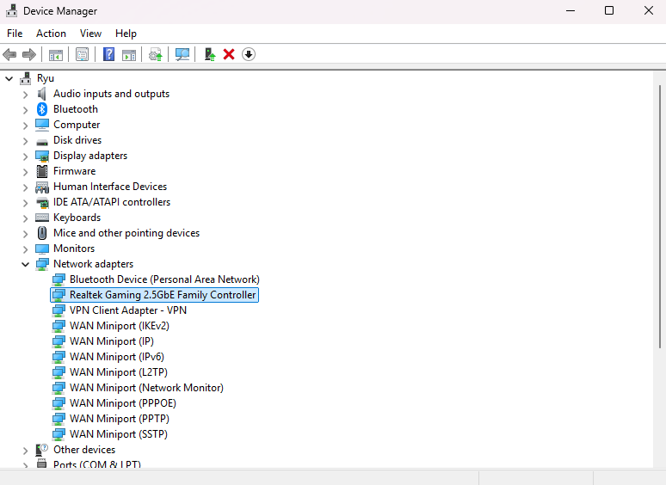This screenshot has height=485, width=666.
Task: Select the Computer label
Action: tap(77, 125)
